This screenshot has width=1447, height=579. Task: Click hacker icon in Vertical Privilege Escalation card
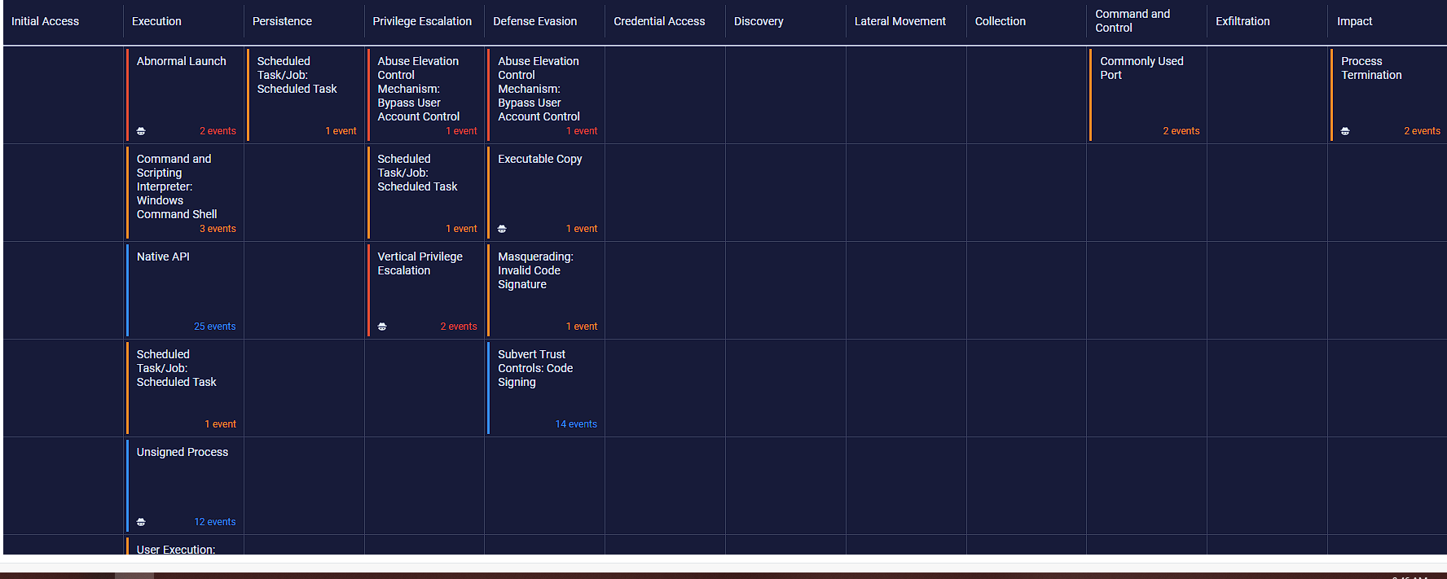pos(382,327)
